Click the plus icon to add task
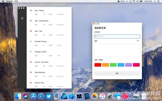162x101 pixels. pos(22,18)
